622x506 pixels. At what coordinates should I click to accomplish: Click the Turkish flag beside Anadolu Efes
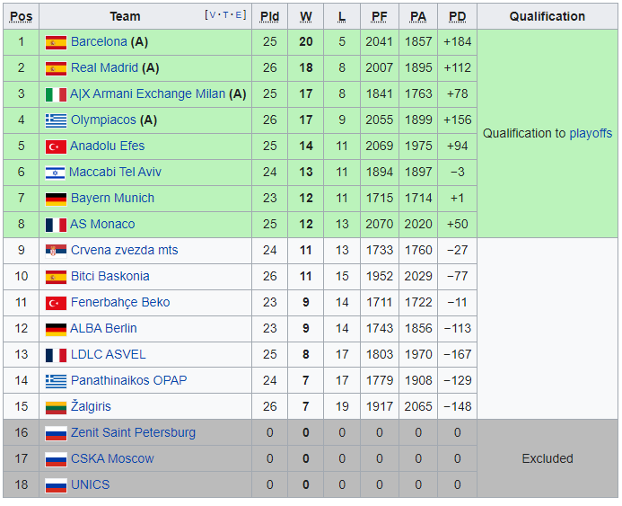pos(56,146)
